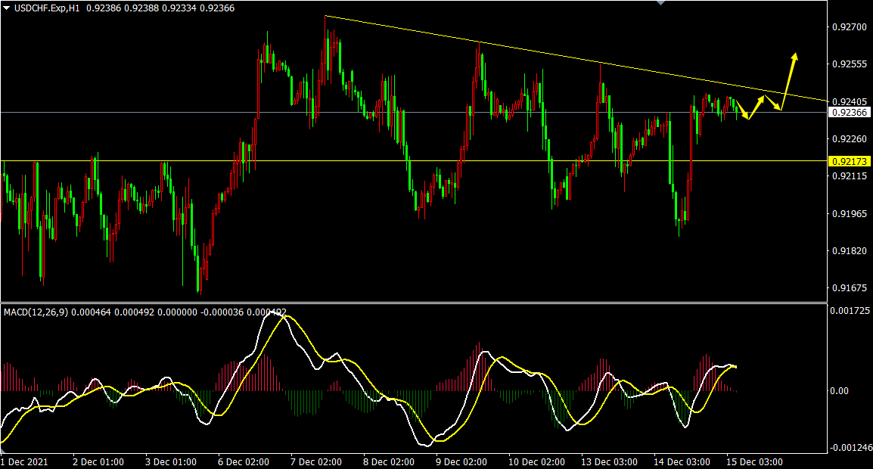Click the 0.001725 MACD scale value

tap(850, 311)
